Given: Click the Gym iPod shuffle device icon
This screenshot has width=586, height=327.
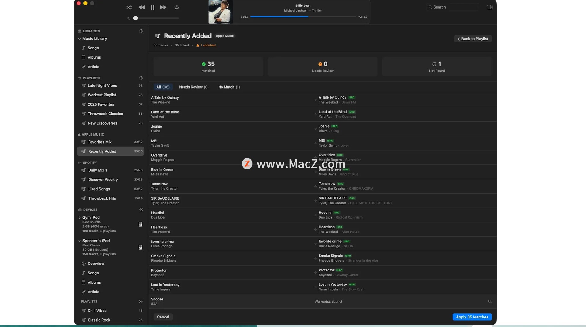Looking at the screenshot, I should click(140, 224).
